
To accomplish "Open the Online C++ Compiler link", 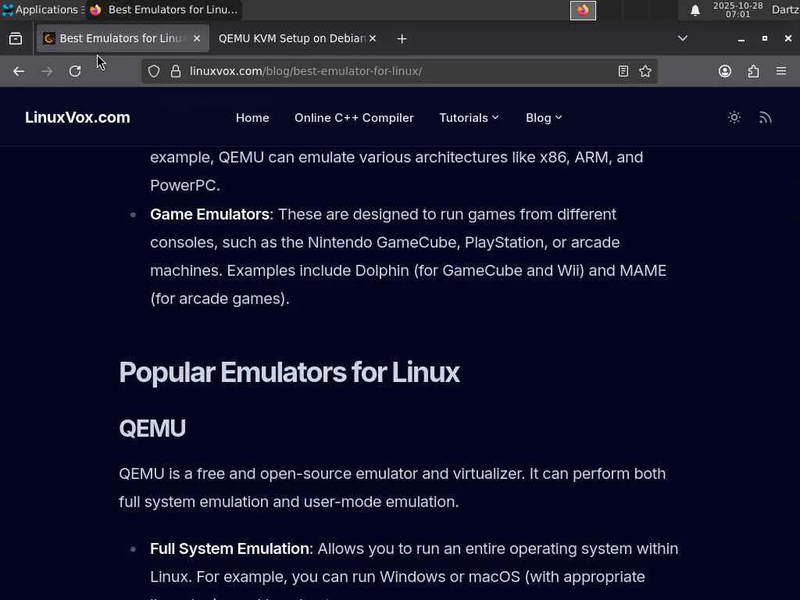I will [354, 118].
